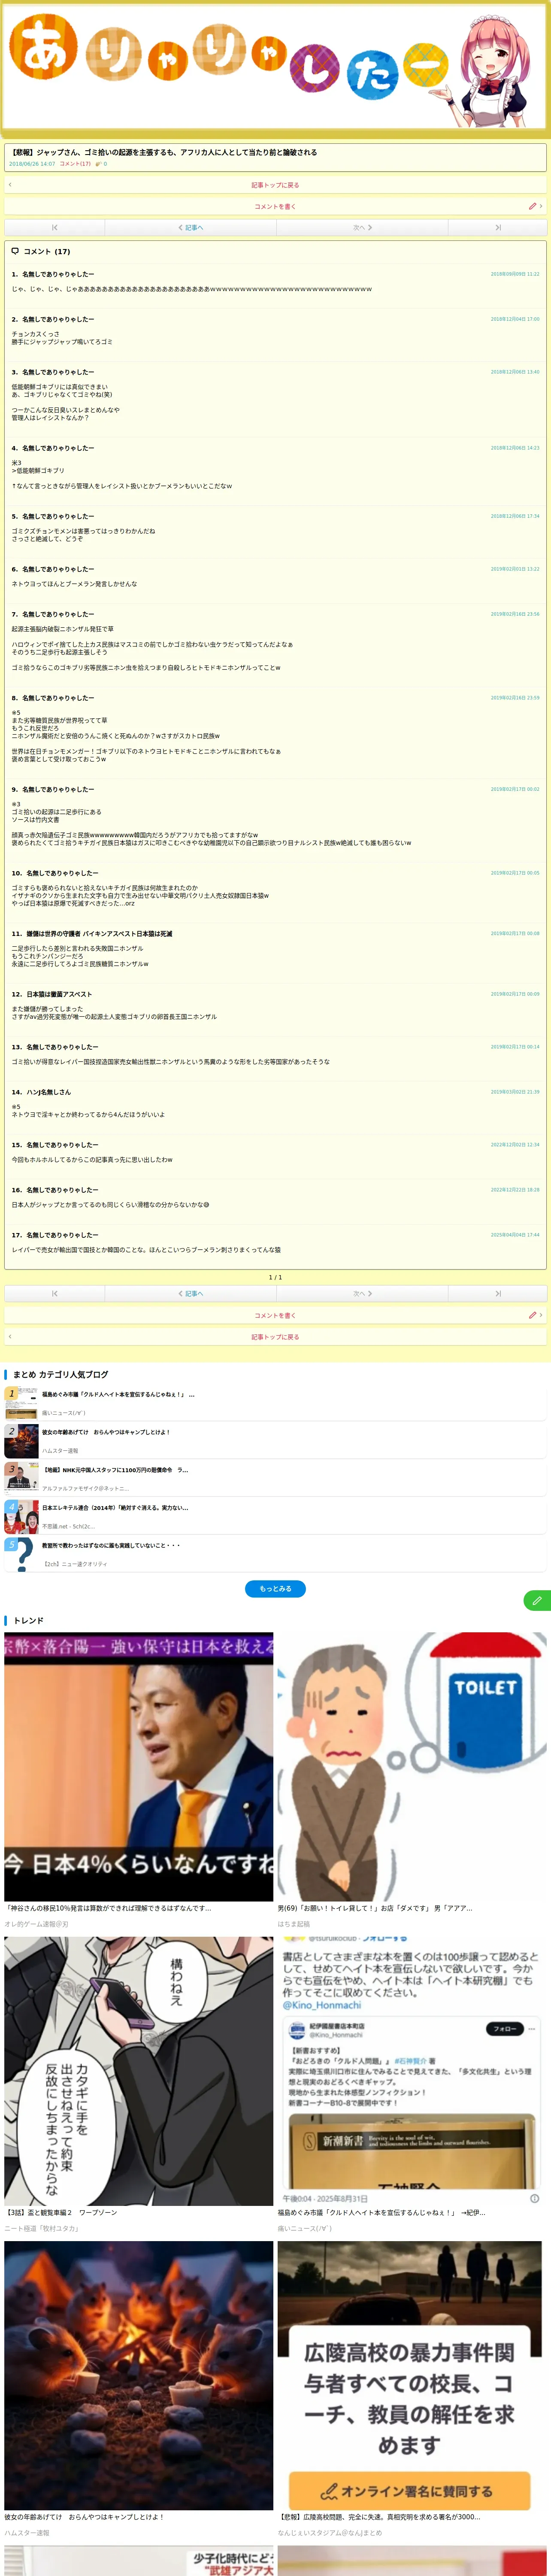This screenshot has width=551, height=2576.
Task: Click 次へ pager link above the comments
Action: point(362,228)
